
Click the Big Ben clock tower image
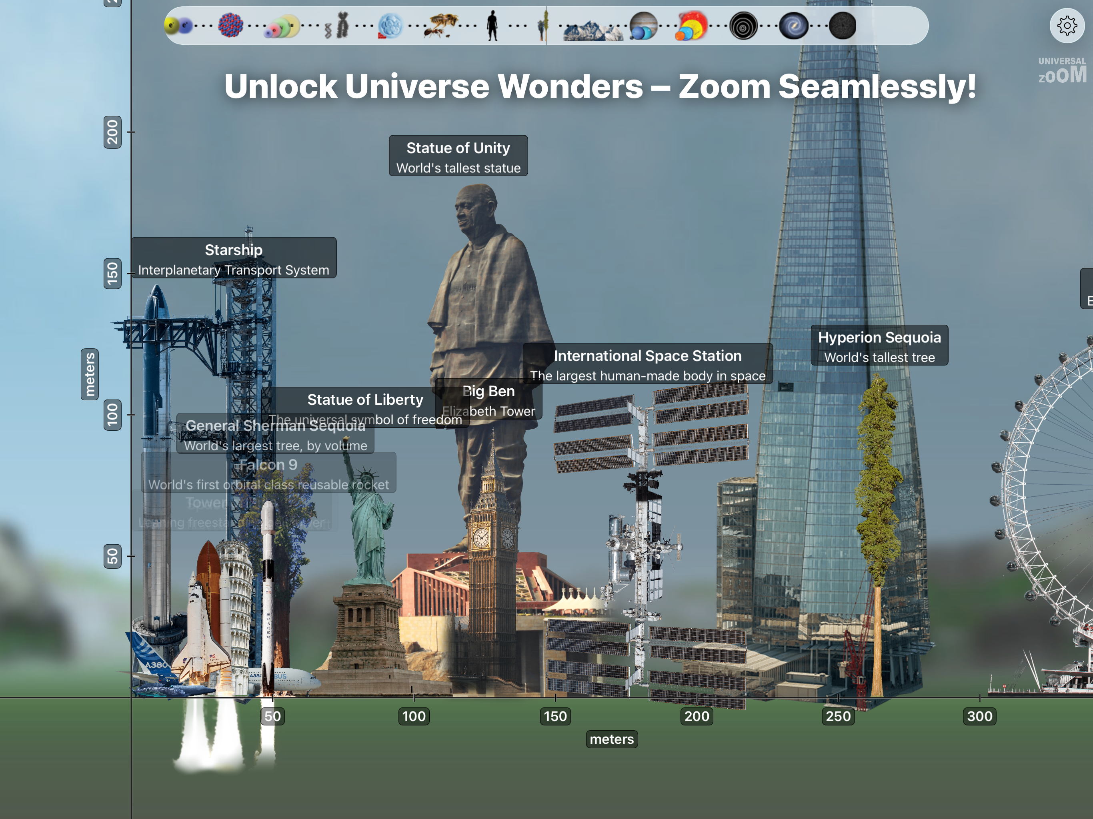(x=492, y=568)
